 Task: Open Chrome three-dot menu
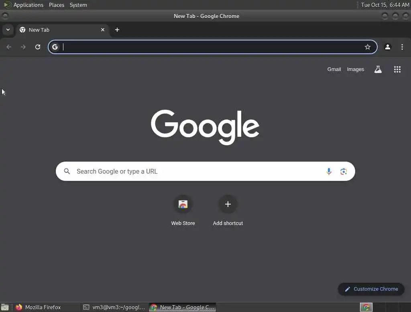point(402,47)
